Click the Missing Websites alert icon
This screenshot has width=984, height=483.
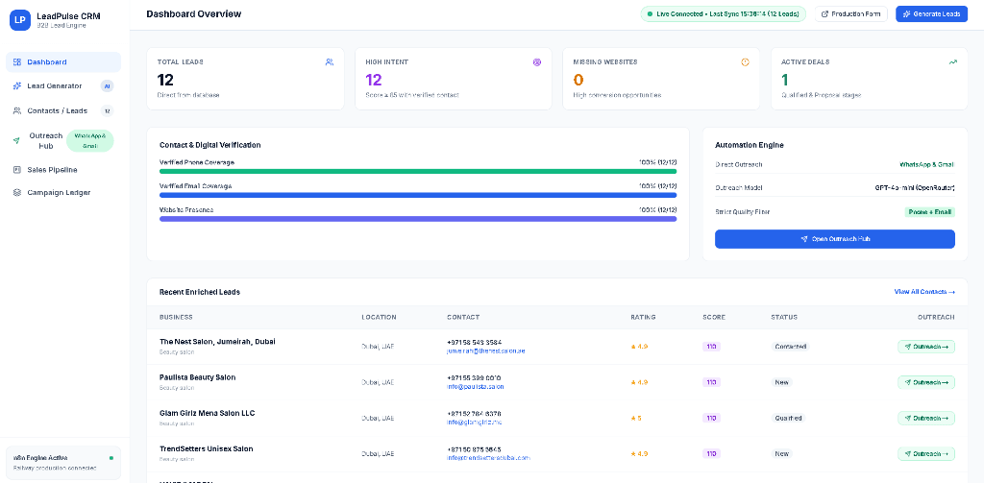click(x=745, y=62)
